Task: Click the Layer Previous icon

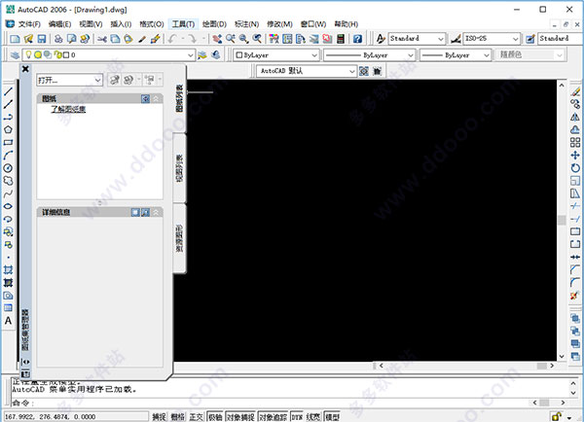Action: [216, 55]
